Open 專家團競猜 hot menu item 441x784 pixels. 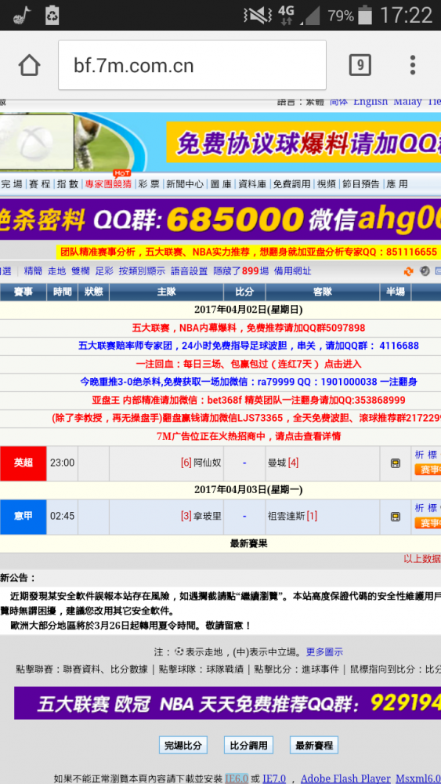click(108, 184)
